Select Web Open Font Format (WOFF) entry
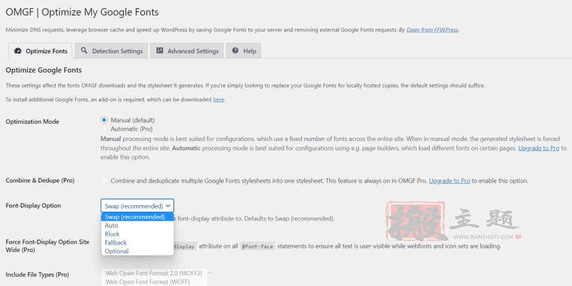 tap(154, 282)
